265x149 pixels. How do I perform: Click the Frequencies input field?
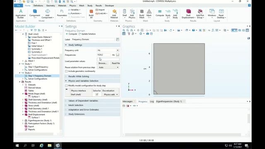(x=104, y=55)
